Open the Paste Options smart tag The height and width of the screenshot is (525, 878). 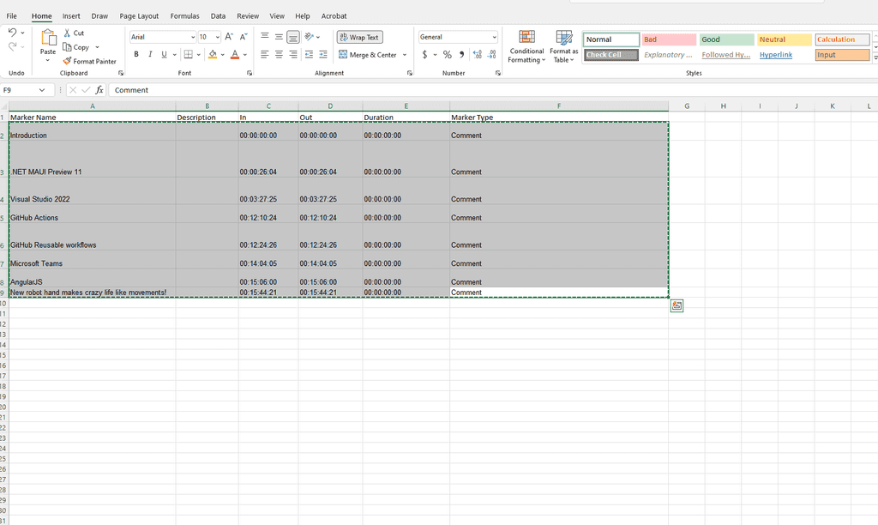click(677, 305)
